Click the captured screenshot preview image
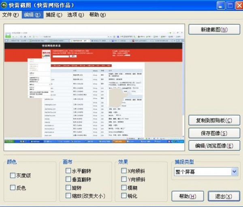Screen dimensions: 243x207 click(x=94, y=87)
